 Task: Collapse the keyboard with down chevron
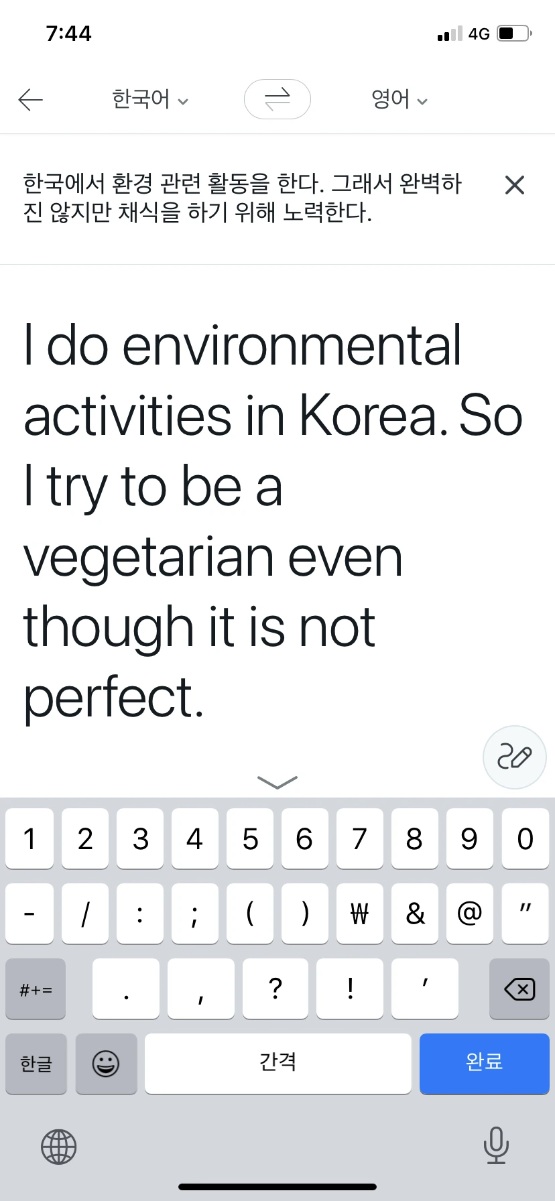(277, 781)
